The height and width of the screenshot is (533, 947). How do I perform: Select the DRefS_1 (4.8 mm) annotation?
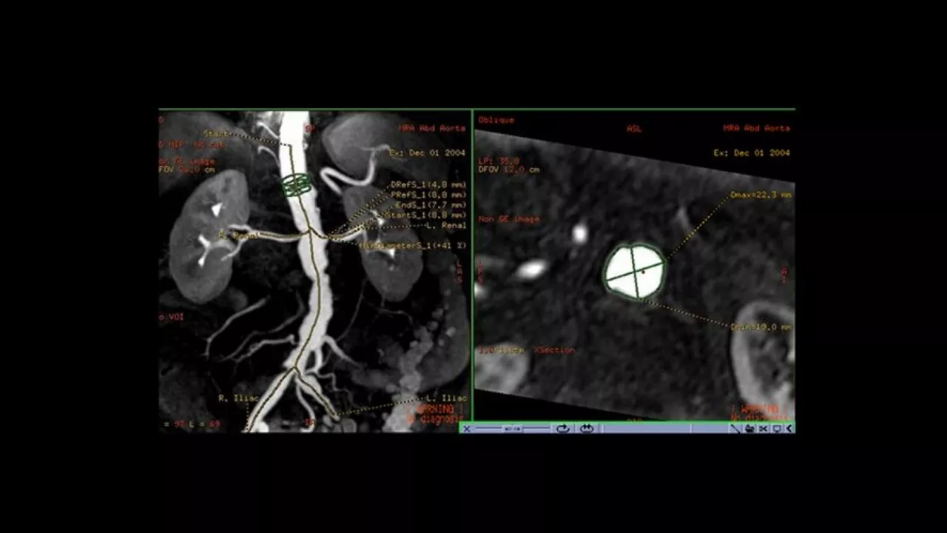[x=428, y=185]
